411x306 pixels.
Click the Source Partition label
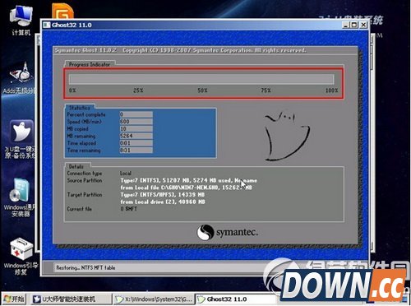click(x=85, y=180)
